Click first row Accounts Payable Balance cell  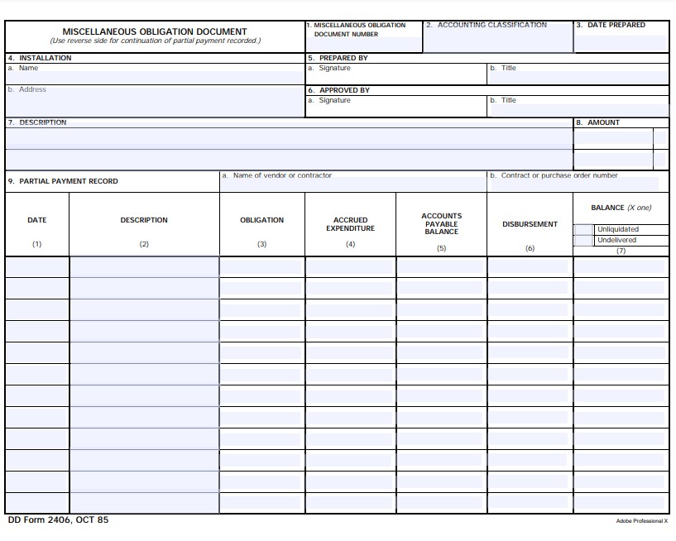point(441,267)
